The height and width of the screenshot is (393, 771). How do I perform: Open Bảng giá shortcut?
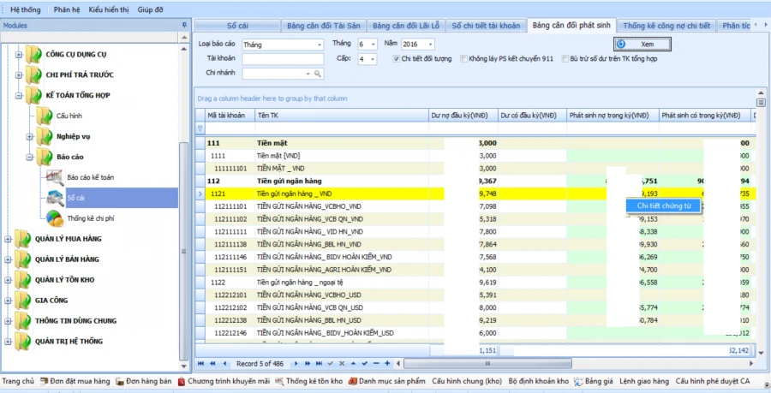tap(594, 381)
